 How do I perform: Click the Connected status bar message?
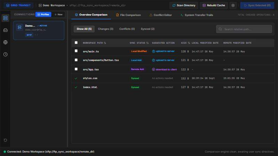(51, 152)
